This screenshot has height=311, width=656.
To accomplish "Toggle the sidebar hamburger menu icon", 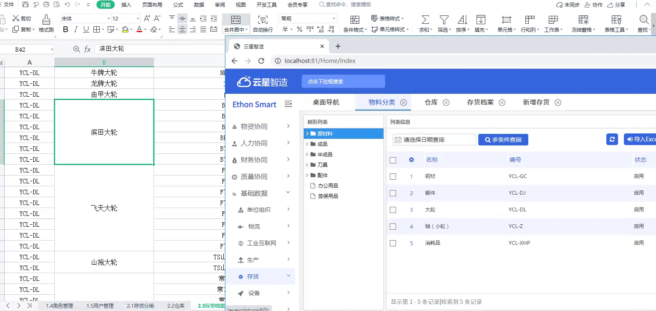I will [x=288, y=104].
